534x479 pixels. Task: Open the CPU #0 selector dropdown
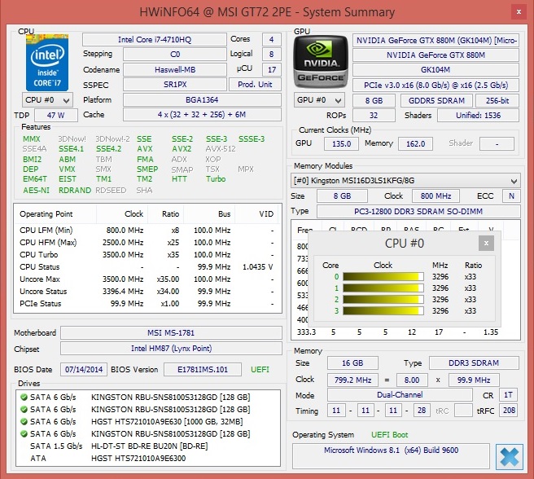tap(47, 100)
